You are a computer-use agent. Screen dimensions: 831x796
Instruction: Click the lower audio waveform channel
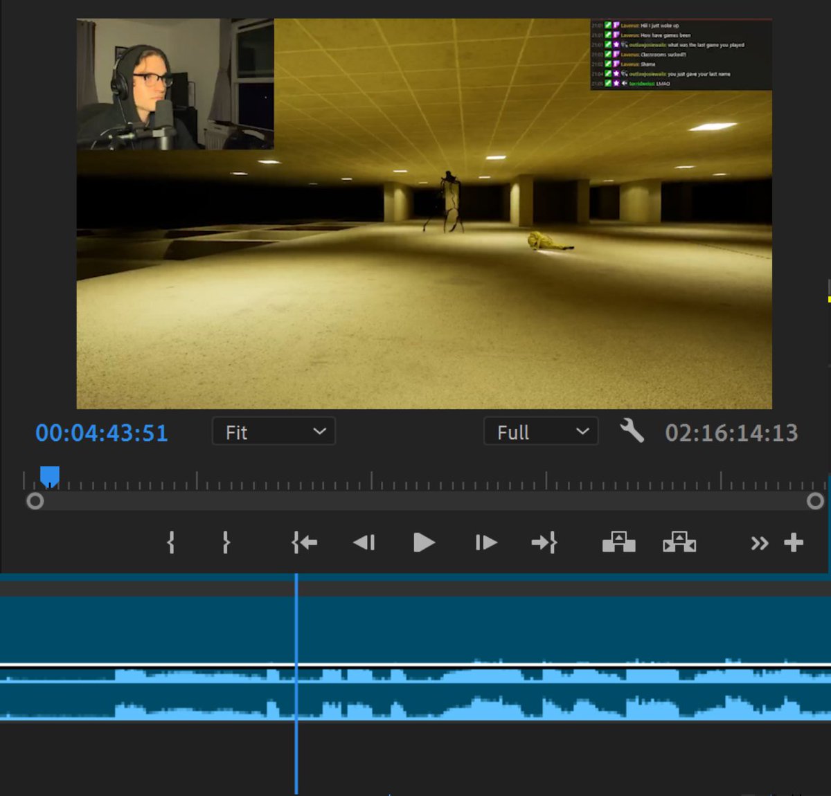point(415,707)
